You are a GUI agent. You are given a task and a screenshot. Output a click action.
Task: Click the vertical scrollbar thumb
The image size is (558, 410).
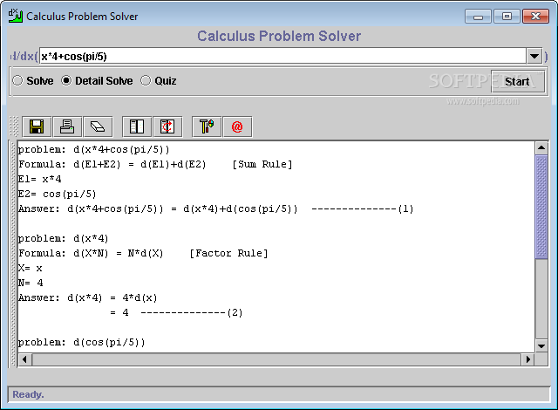tap(541, 207)
